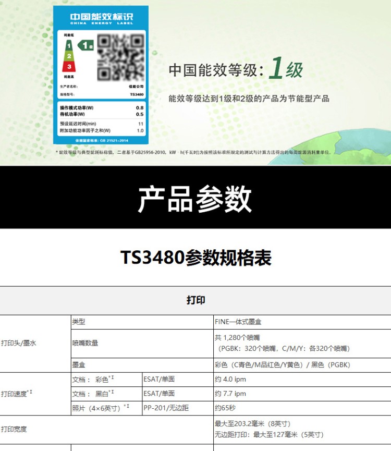The height and width of the screenshot is (451, 391).
Task: Click text '能效等级达到1级和2级的产品为节能型产品'
Action: pyautogui.click(x=249, y=99)
